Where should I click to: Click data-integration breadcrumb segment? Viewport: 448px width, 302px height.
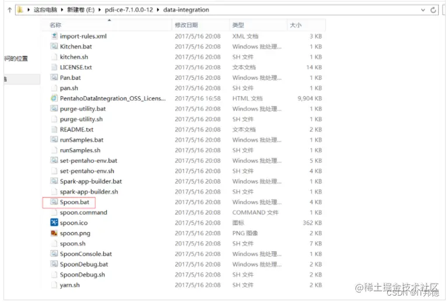click(x=186, y=10)
